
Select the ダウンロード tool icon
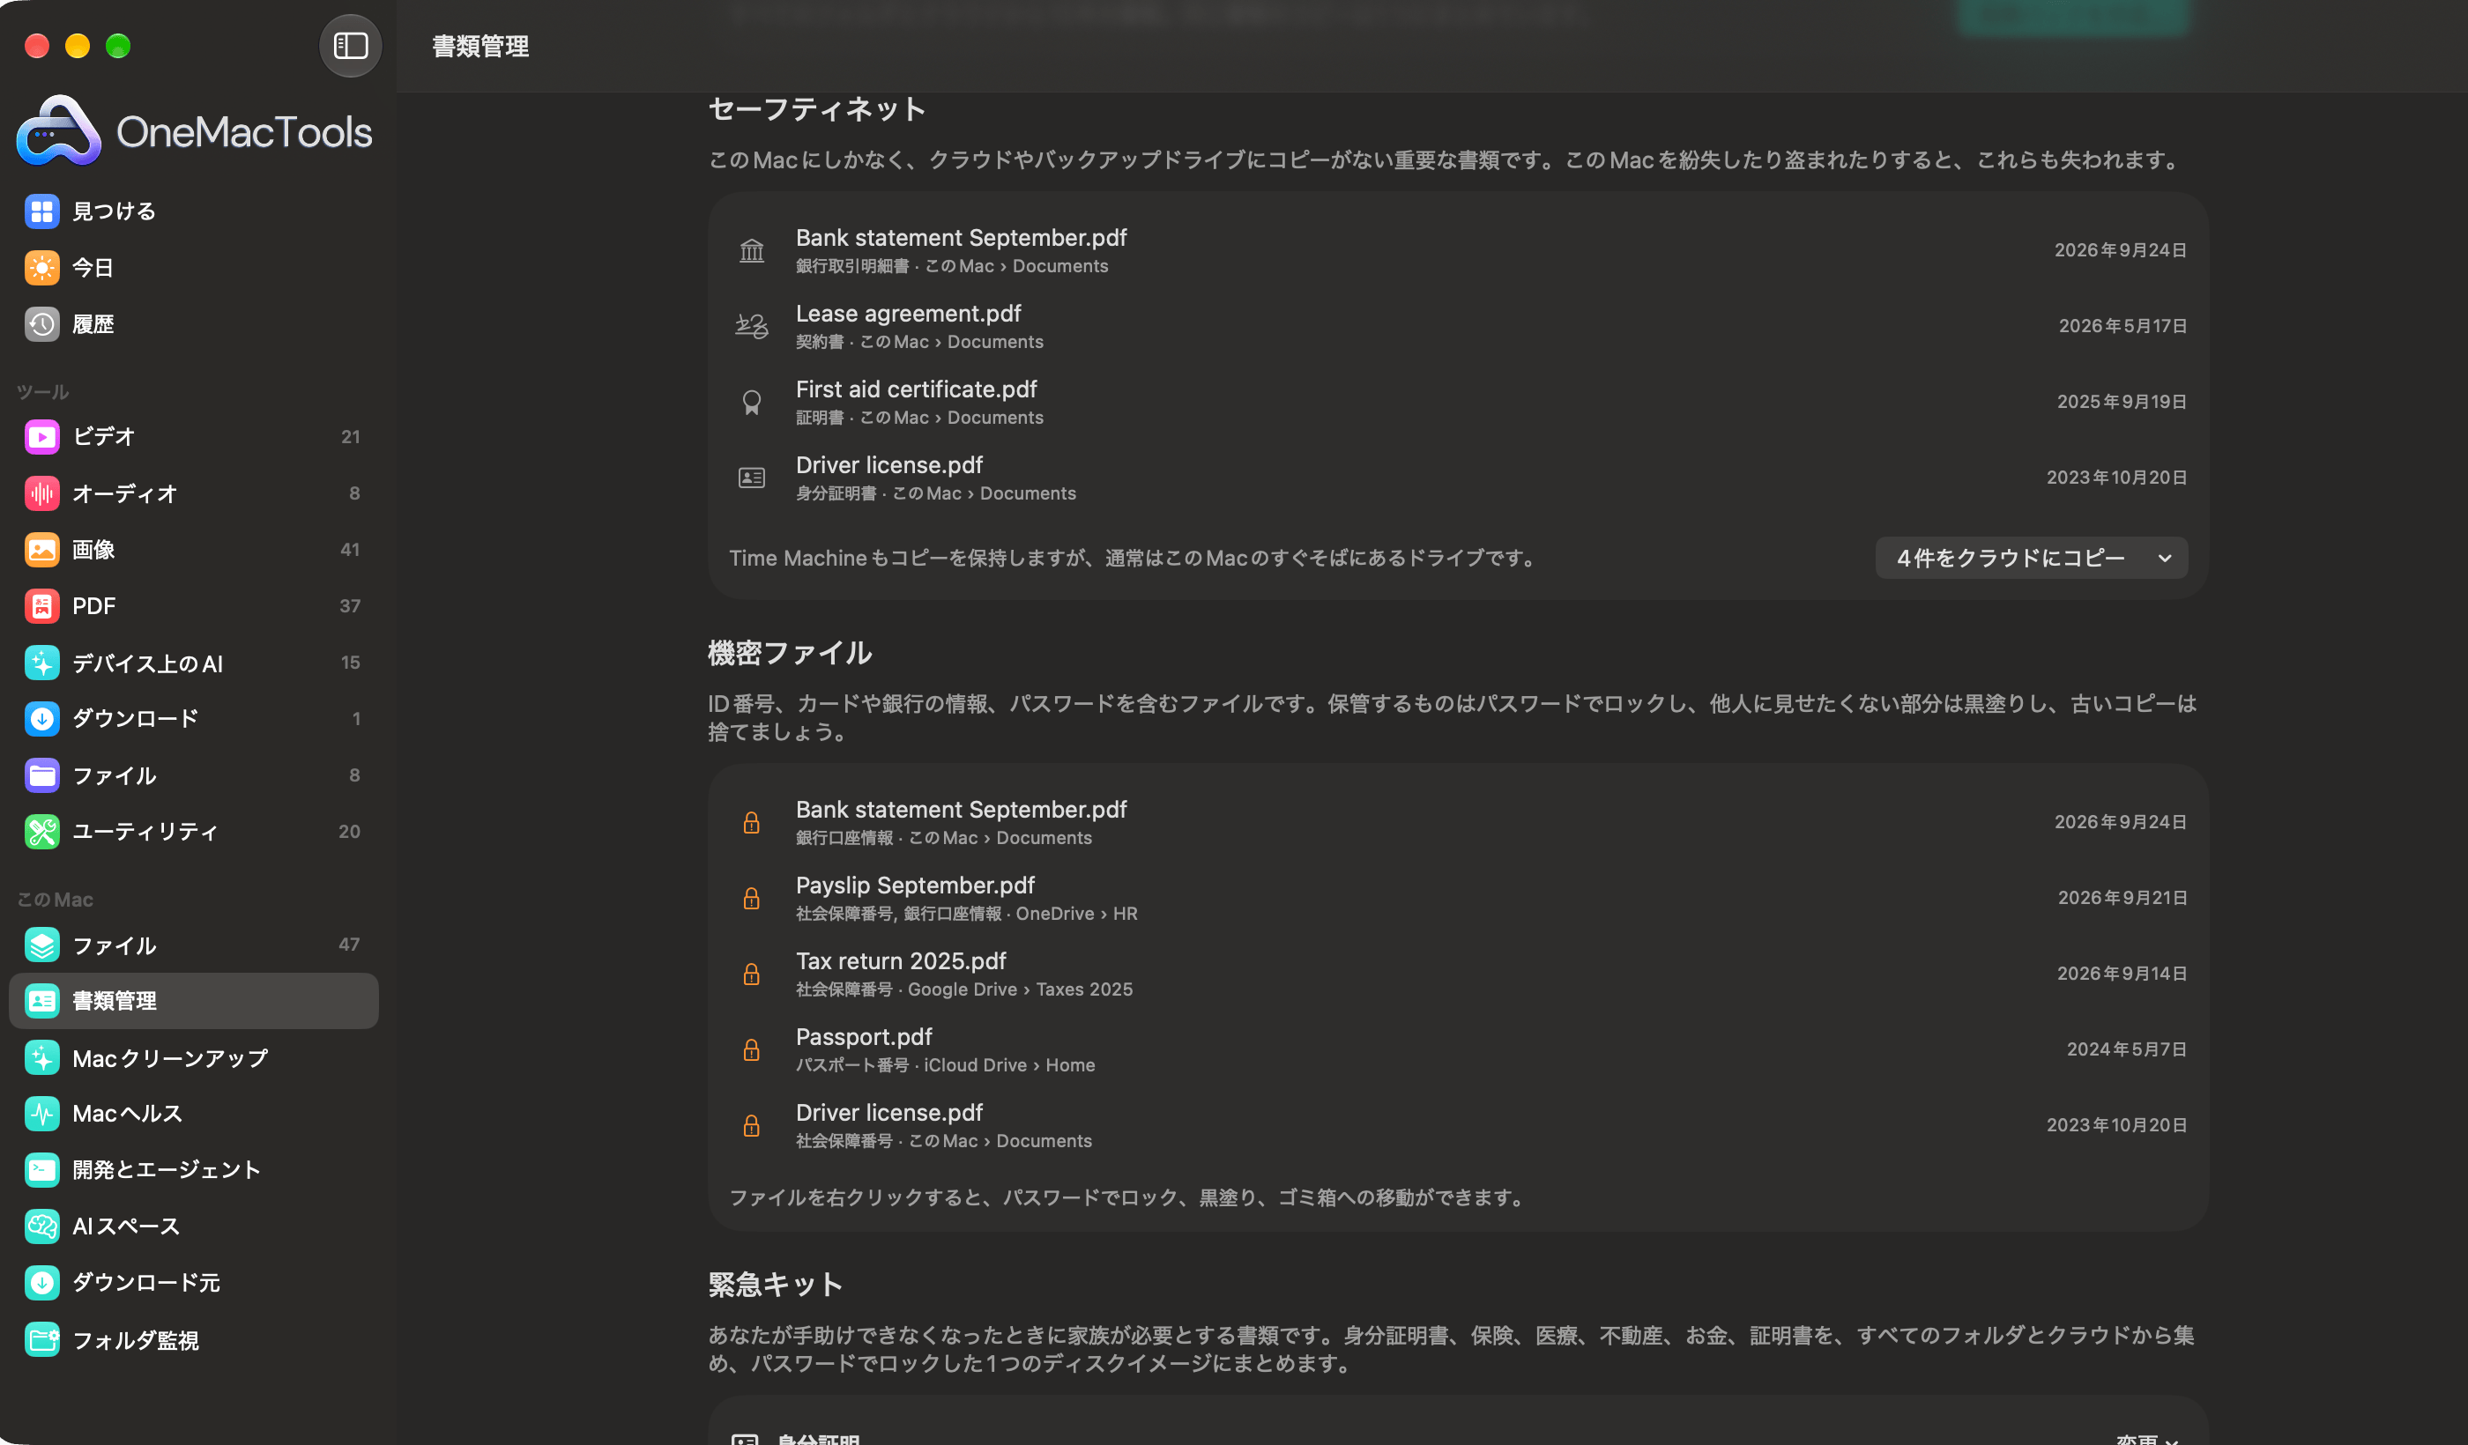pyautogui.click(x=42, y=719)
